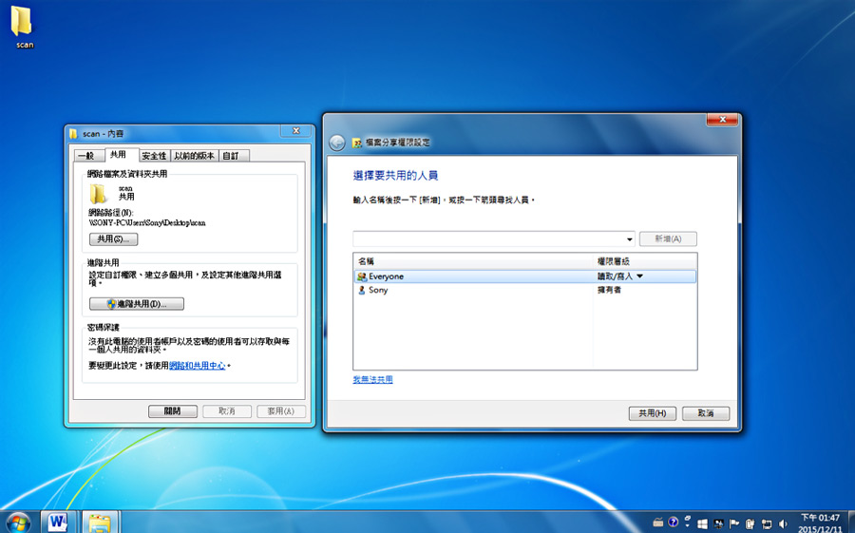Click the back arrow in File Sharing window
Image resolution: width=855 pixels, height=533 pixels.
[337, 143]
